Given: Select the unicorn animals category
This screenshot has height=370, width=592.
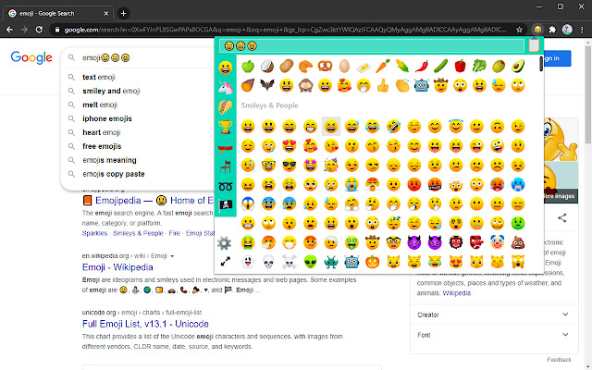Looking at the screenshot, I should [x=226, y=88].
